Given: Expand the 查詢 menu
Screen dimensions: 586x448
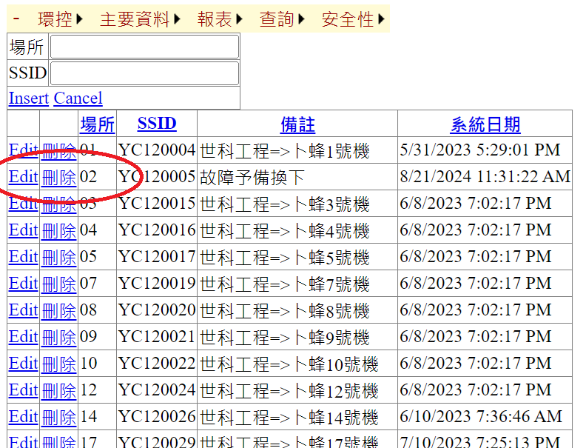Looking at the screenshot, I should (282, 20).
